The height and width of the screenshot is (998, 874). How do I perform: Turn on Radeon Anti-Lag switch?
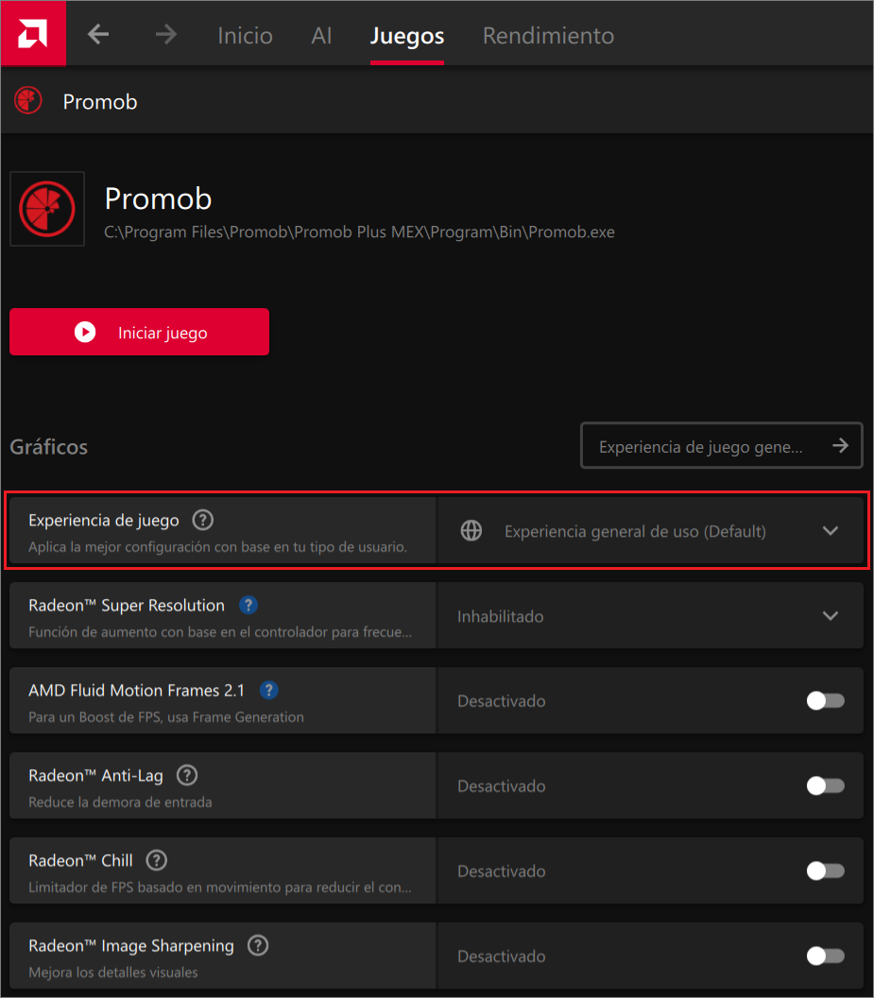click(826, 786)
